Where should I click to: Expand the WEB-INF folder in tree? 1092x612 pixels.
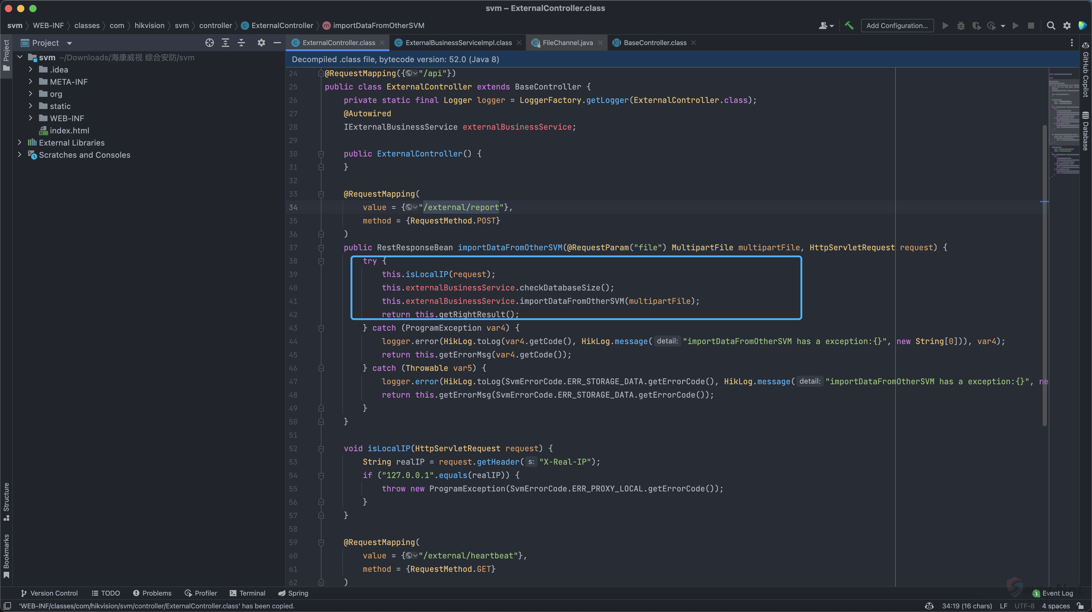[x=30, y=118]
